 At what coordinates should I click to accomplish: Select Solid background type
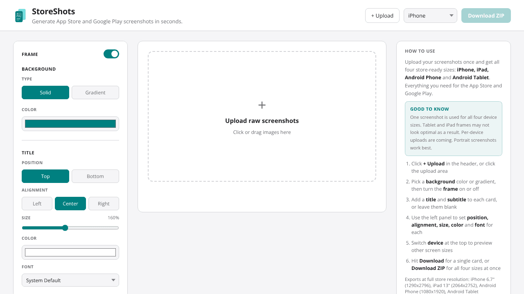coord(45,93)
